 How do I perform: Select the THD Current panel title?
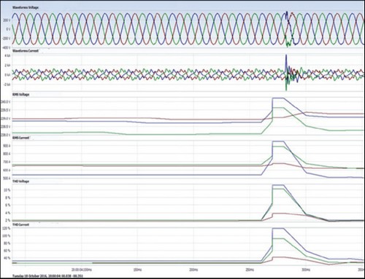pos(20,224)
